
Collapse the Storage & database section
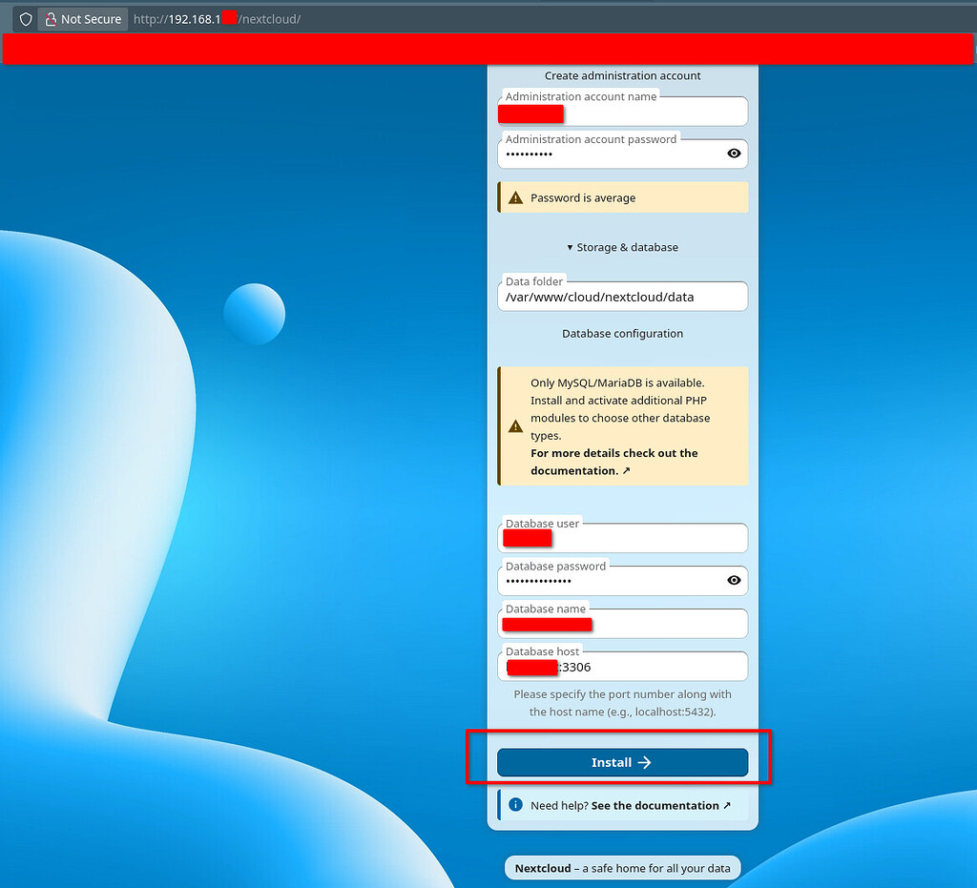(x=622, y=247)
